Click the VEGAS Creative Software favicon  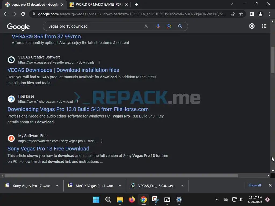(11, 60)
